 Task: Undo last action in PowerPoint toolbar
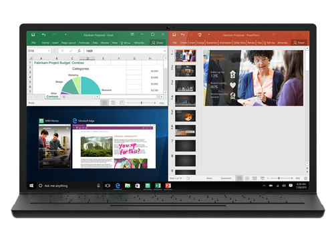(x=182, y=35)
